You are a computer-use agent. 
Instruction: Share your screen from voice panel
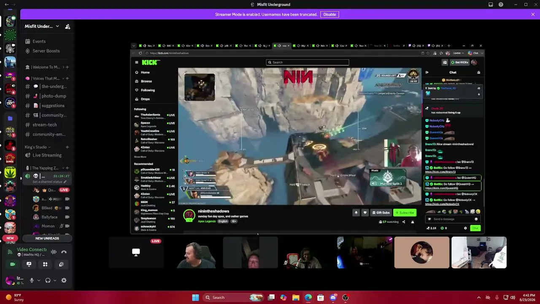pos(29,264)
